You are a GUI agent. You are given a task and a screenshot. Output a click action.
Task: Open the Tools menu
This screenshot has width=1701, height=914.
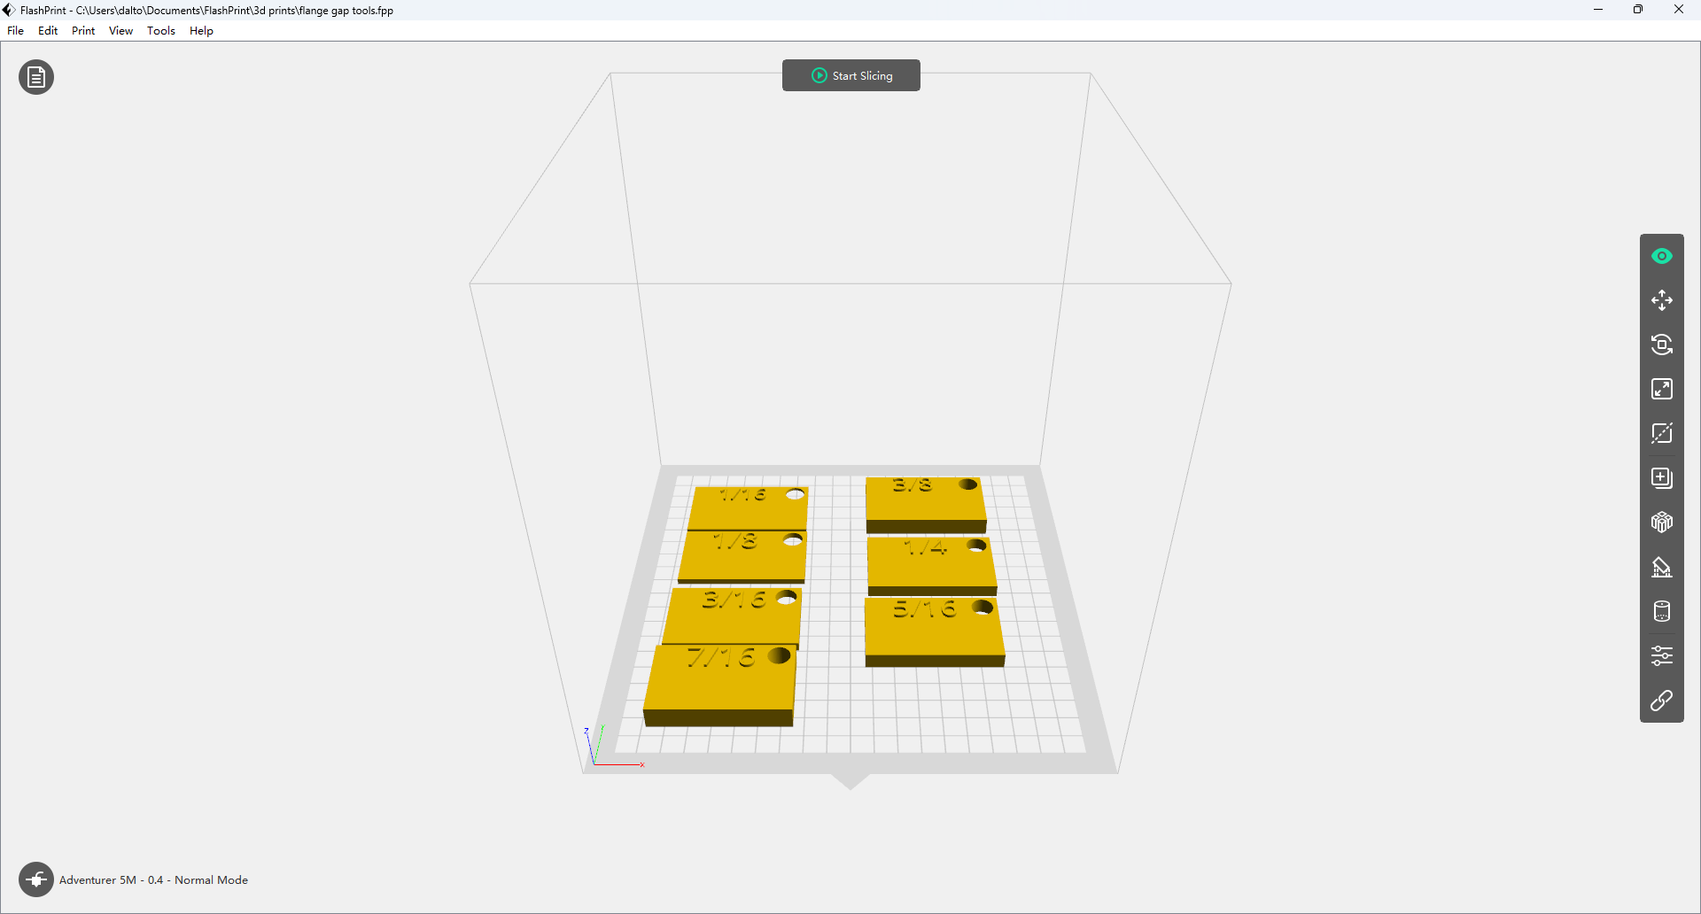tap(161, 31)
